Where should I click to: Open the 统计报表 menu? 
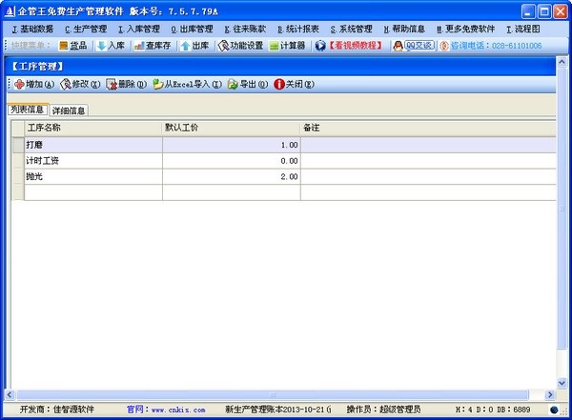298,29
